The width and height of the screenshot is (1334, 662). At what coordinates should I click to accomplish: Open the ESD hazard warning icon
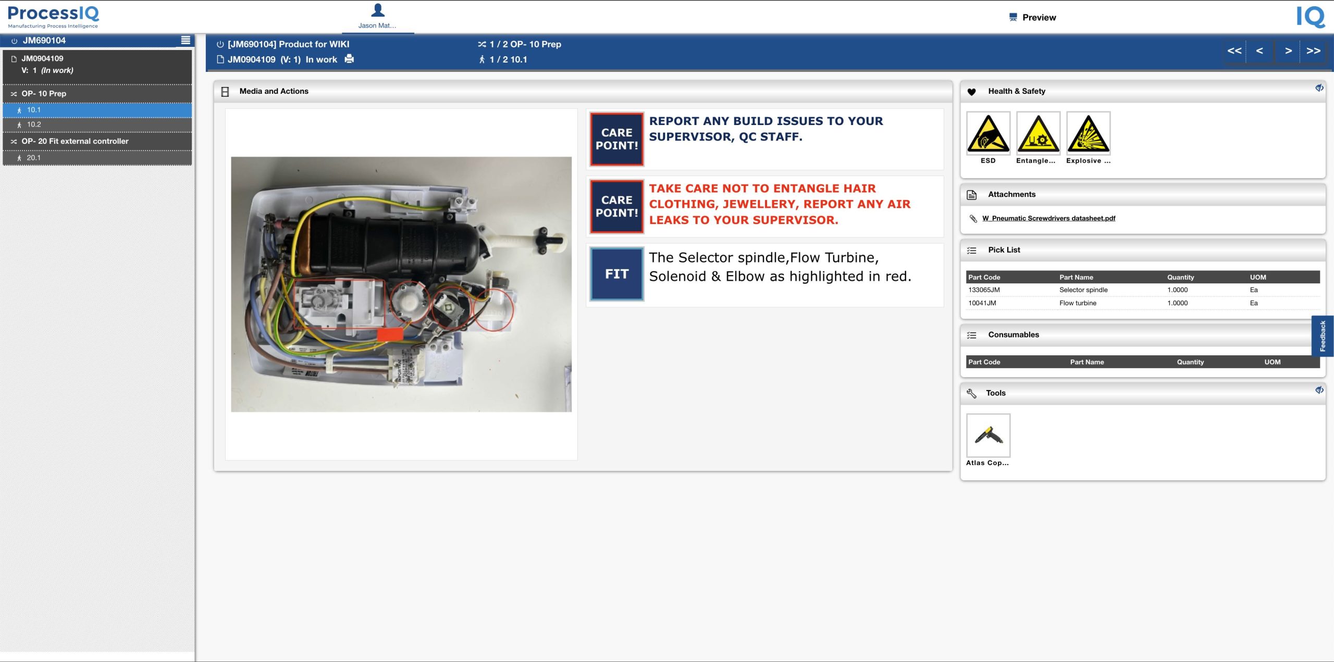pos(988,133)
